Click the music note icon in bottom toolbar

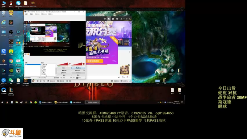(x=58, y=81)
